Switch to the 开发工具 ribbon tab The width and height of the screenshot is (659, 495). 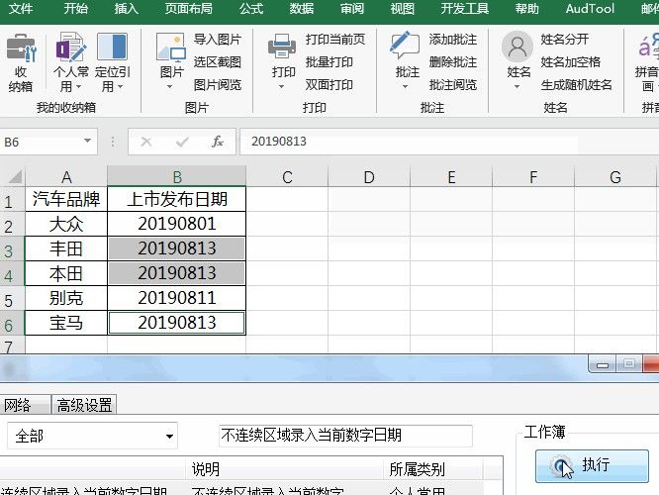pyautogui.click(x=464, y=8)
